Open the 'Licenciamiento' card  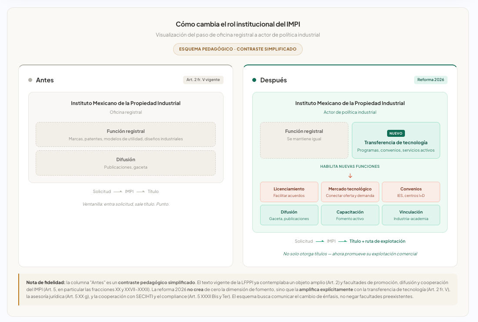point(289,192)
